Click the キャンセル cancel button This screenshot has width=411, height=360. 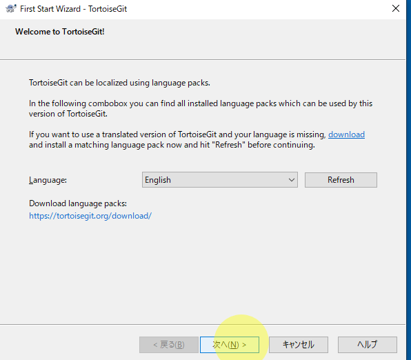(x=299, y=345)
